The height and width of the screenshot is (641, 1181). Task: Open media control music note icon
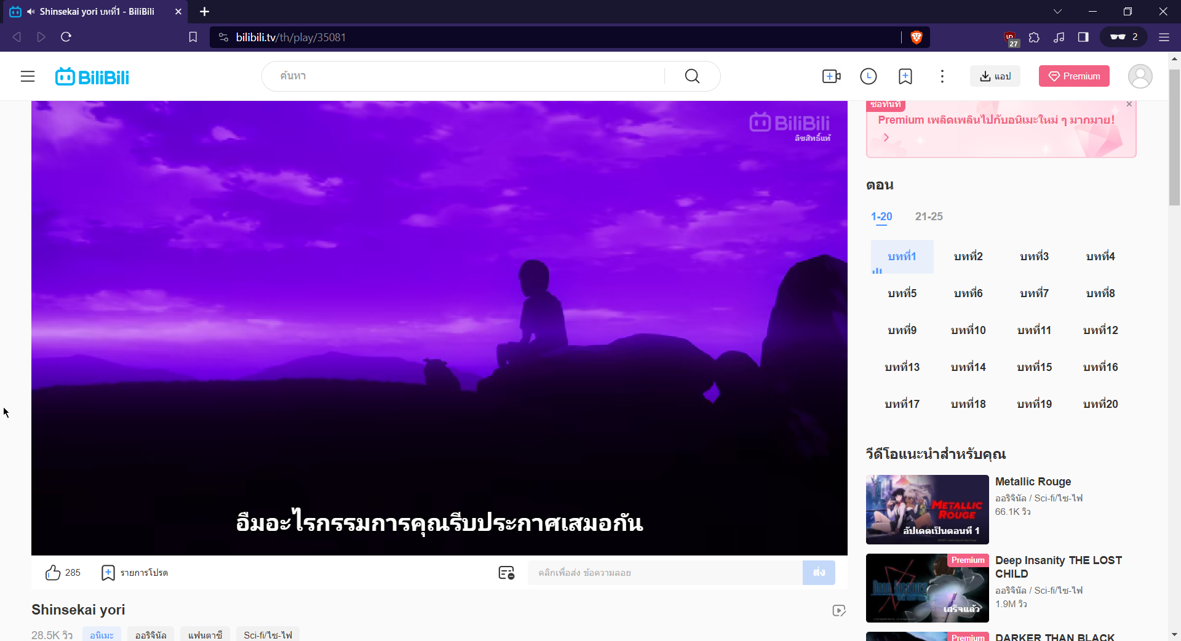point(1059,38)
